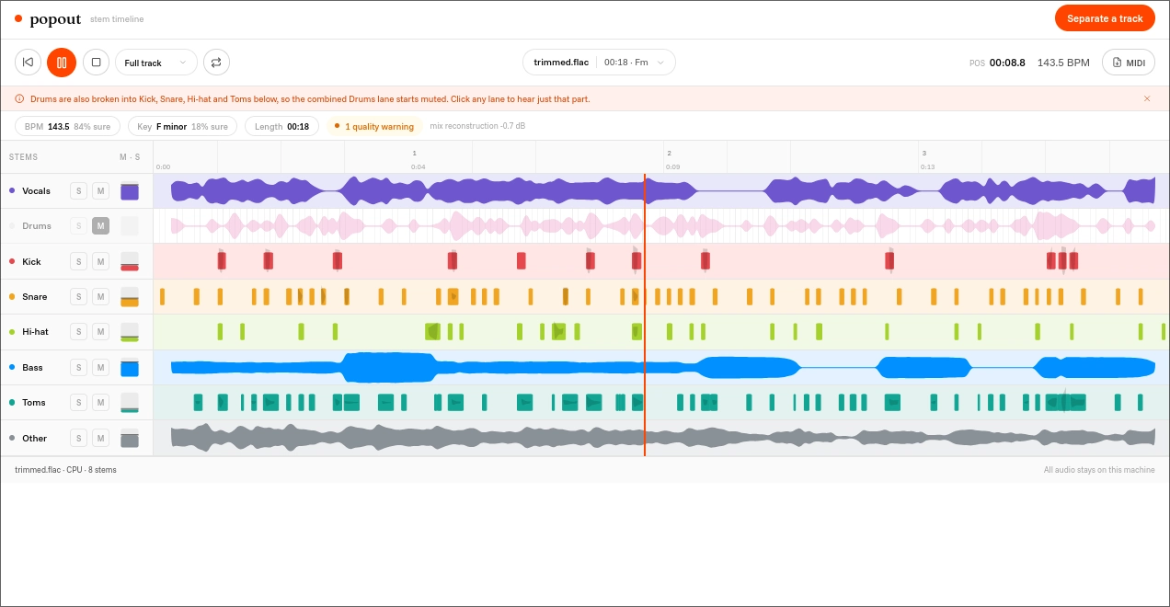Click 'All audio stays on this machine' text

coord(1099,470)
